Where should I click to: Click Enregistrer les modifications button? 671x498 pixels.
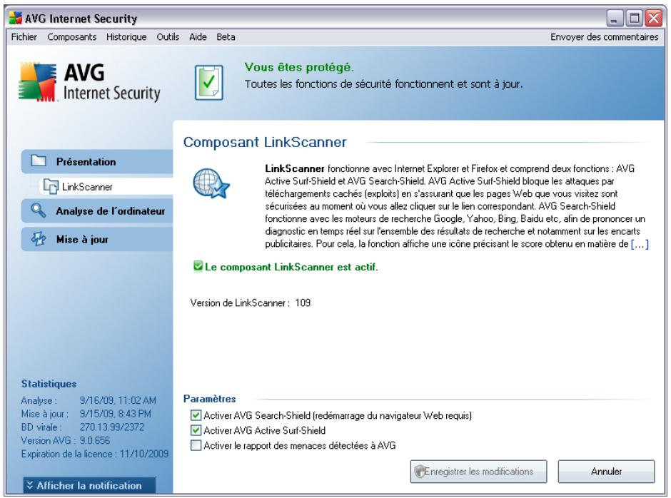478,471
